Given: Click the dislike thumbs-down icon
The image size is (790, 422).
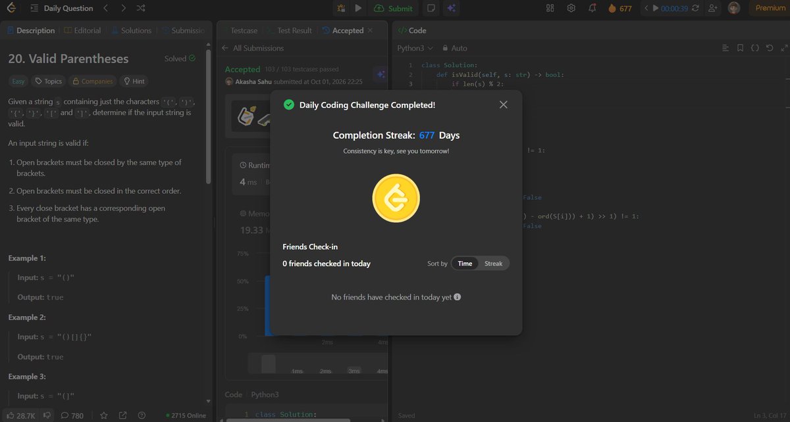Looking at the screenshot, I should [47, 415].
